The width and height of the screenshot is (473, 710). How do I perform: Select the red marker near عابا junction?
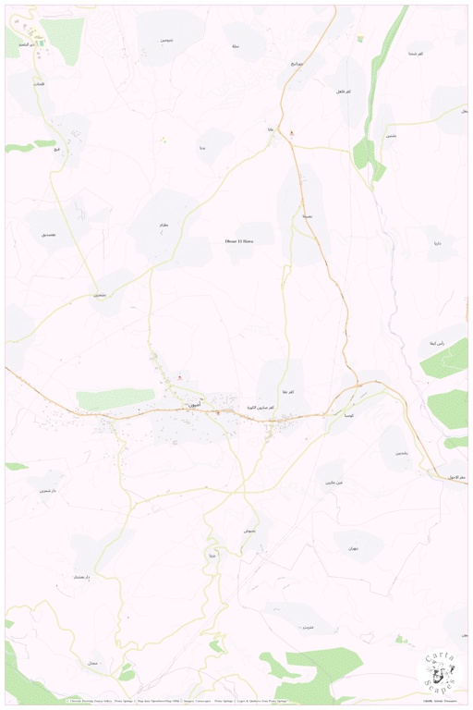pos(292,133)
